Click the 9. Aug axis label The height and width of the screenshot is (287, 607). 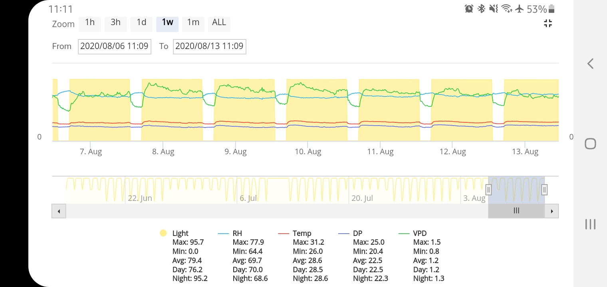[236, 152]
